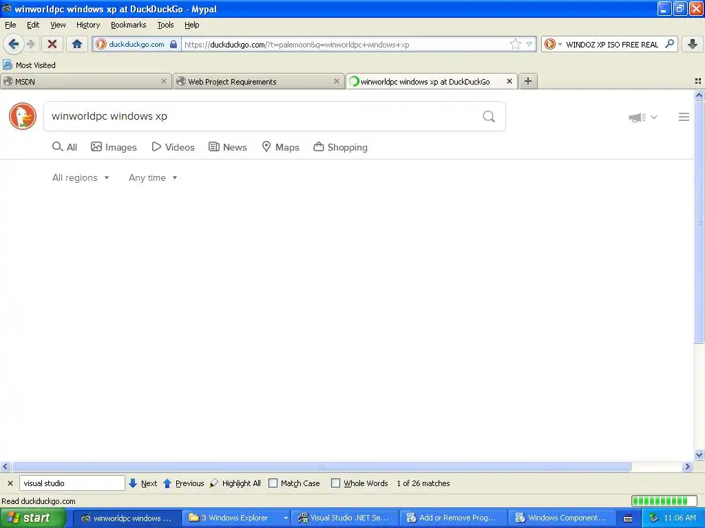Click the magnifier in browser search box
Screen dimensions: 705x528
coord(669,44)
